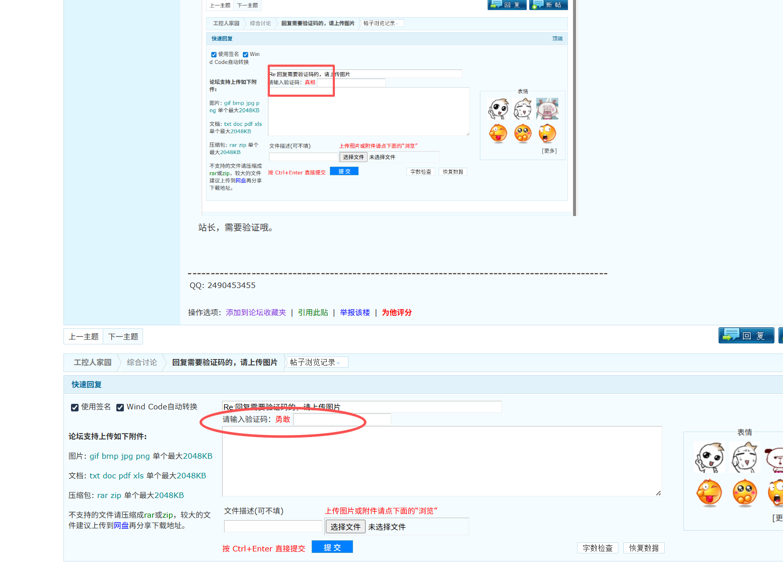Insert the peace-sign cartoon boy emoticon

tap(709, 458)
